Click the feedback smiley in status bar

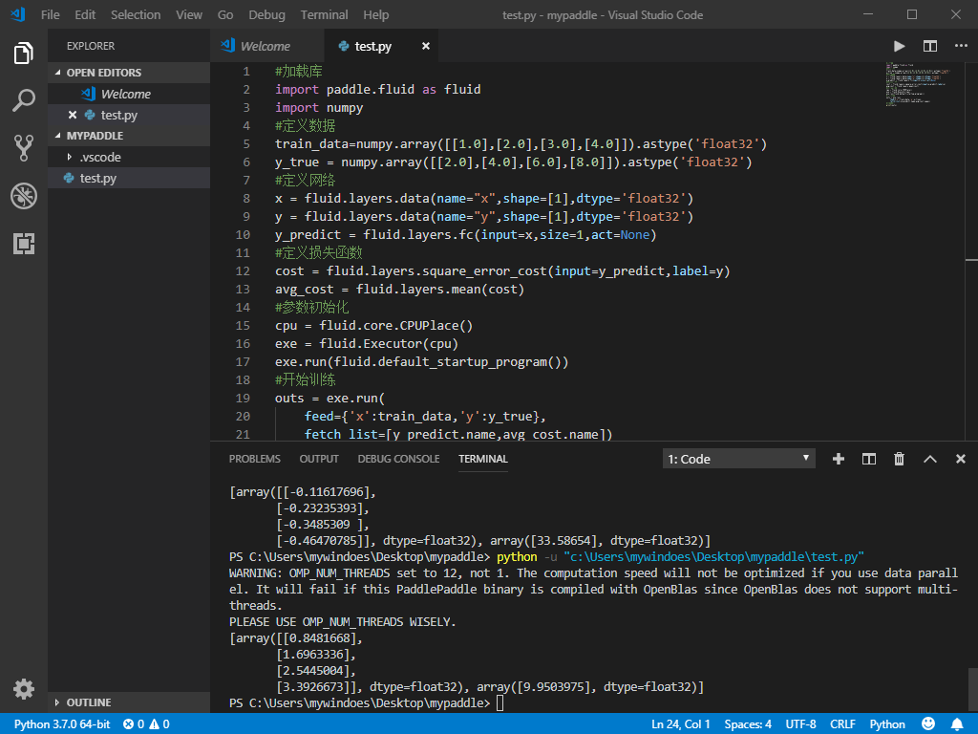928,723
